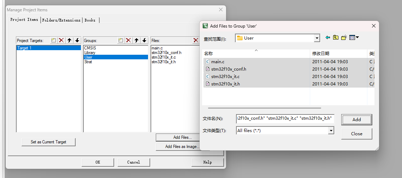Viewport: 402px width, 178px height.
Task: Move Project Target up arrow
Action: (70, 41)
